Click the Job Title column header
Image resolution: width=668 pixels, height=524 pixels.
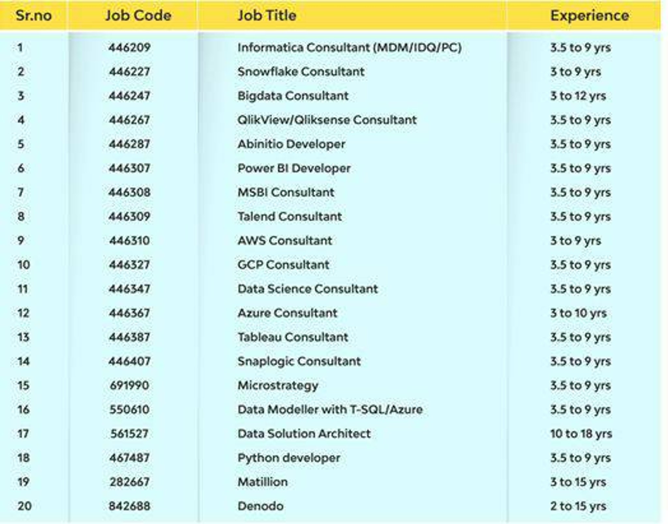tap(267, 15)
